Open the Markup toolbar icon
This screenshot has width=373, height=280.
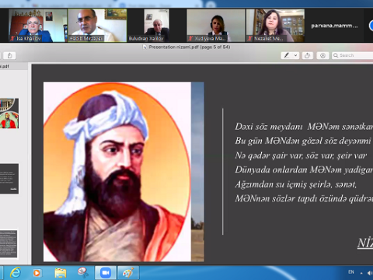tap(322, 55)
